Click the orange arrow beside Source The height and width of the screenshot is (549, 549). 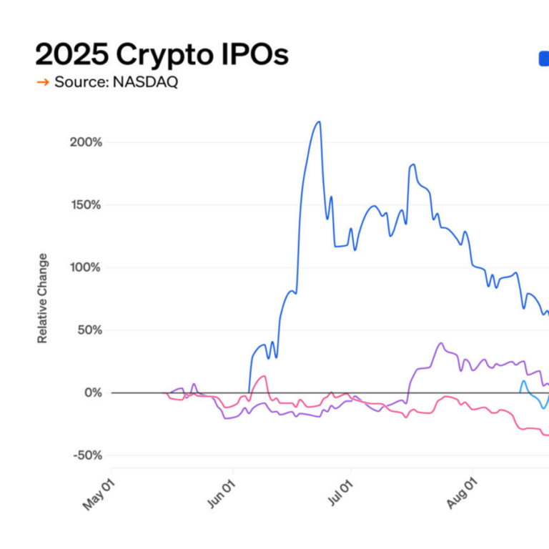[x=43, y=81]
